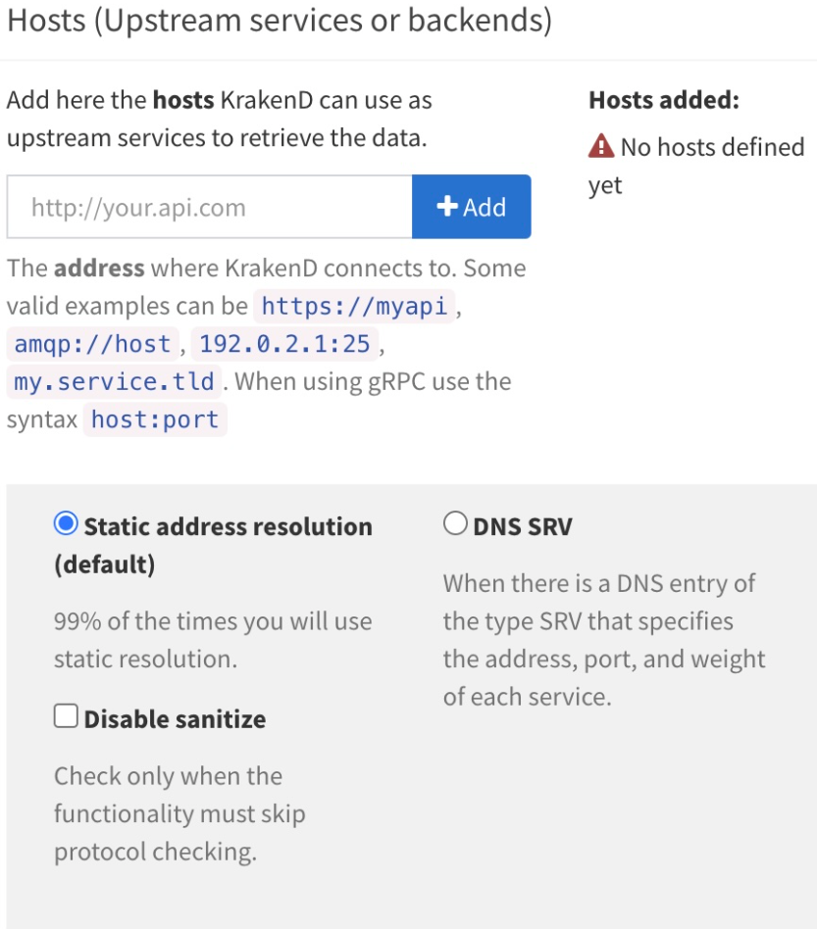Screen dimensions: 817x929
Task: Select Static address resolution radio button
Action: pyautogui.click(x=65, y=523)
